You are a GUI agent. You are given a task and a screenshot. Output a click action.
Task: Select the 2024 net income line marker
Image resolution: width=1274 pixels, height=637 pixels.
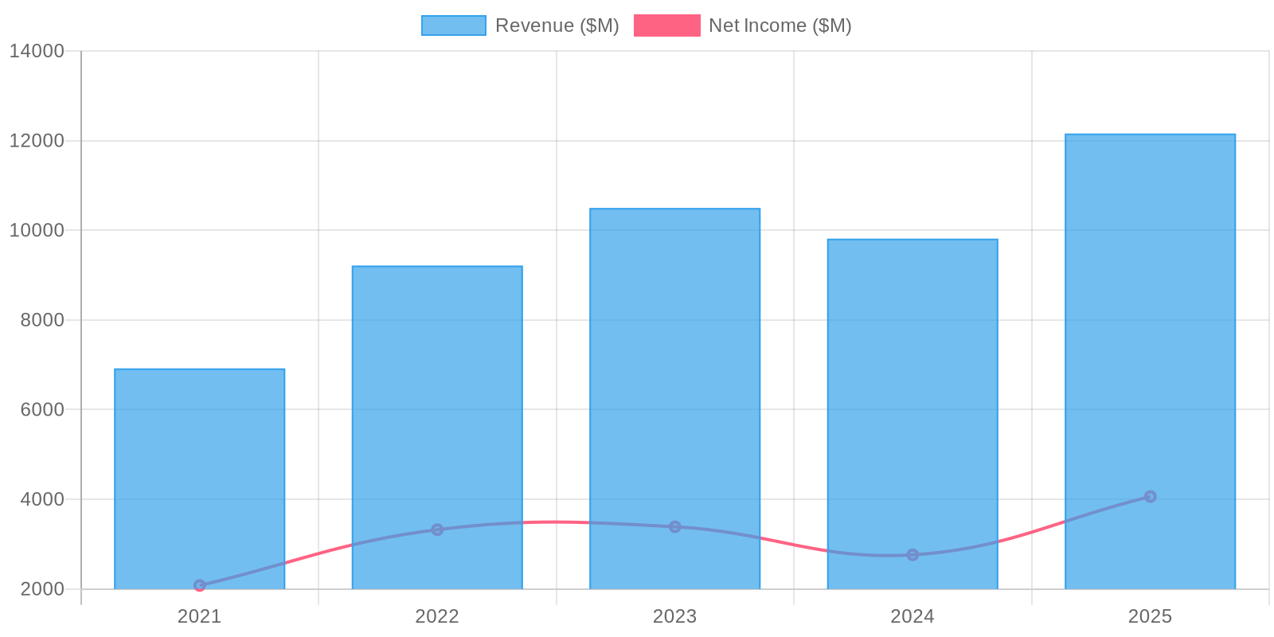tap(913, 554)
